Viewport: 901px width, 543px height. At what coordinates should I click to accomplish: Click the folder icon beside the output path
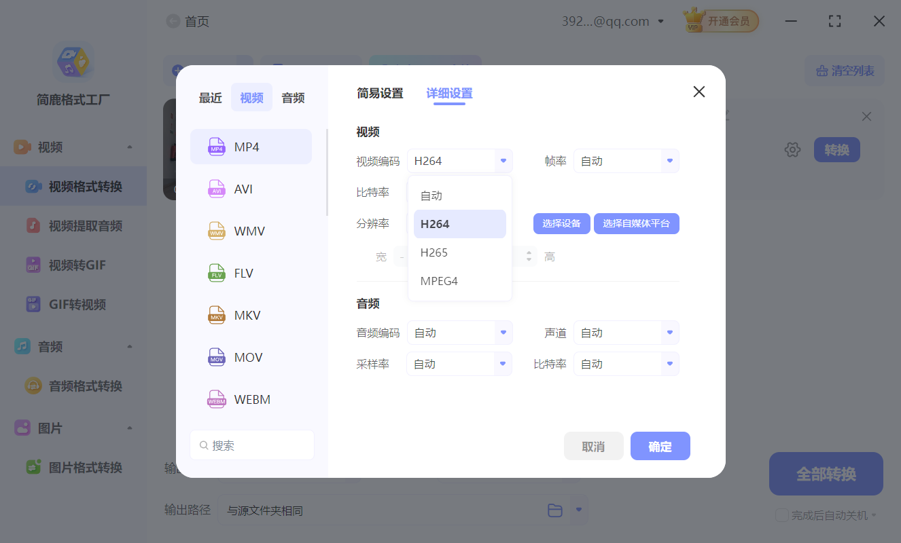[x=555, y=510]
